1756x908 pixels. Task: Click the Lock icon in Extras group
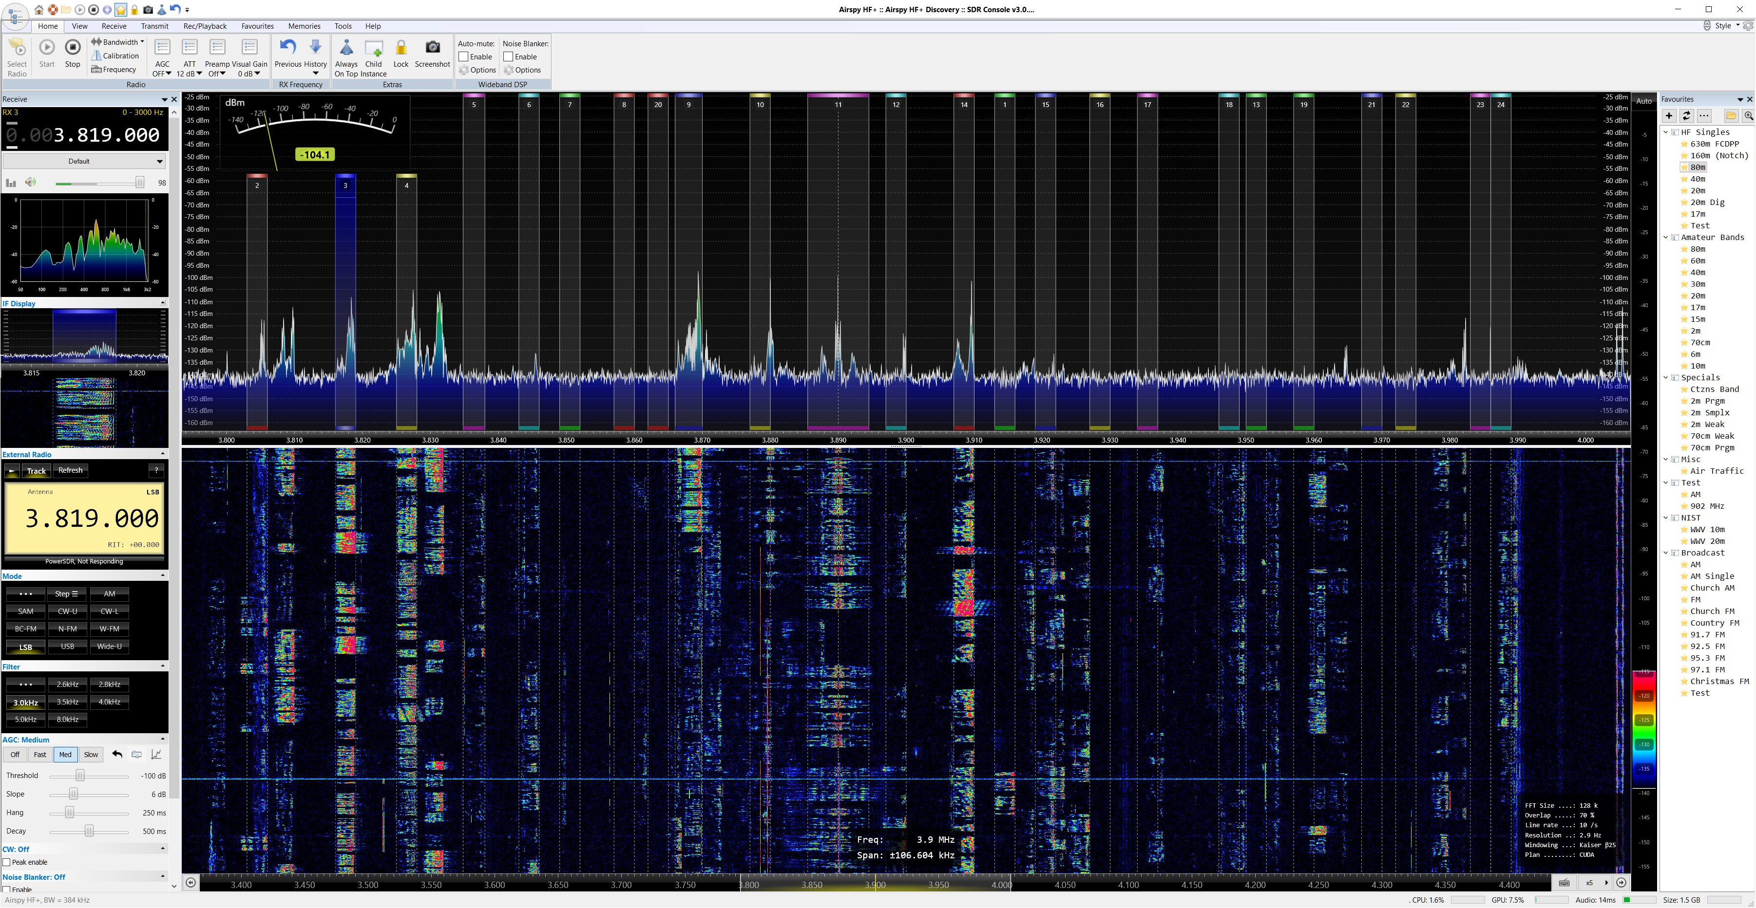coord(401,54)
